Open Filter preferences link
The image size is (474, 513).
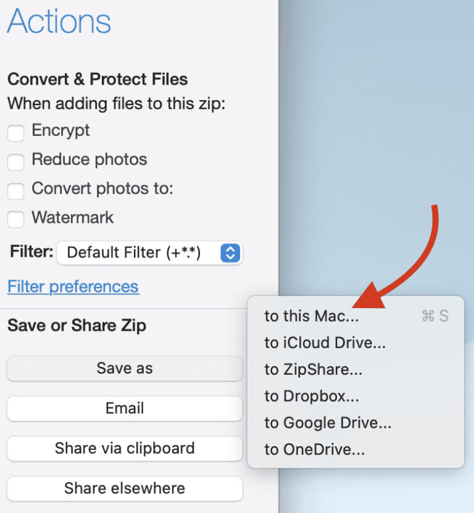click(x=73, y=286)
